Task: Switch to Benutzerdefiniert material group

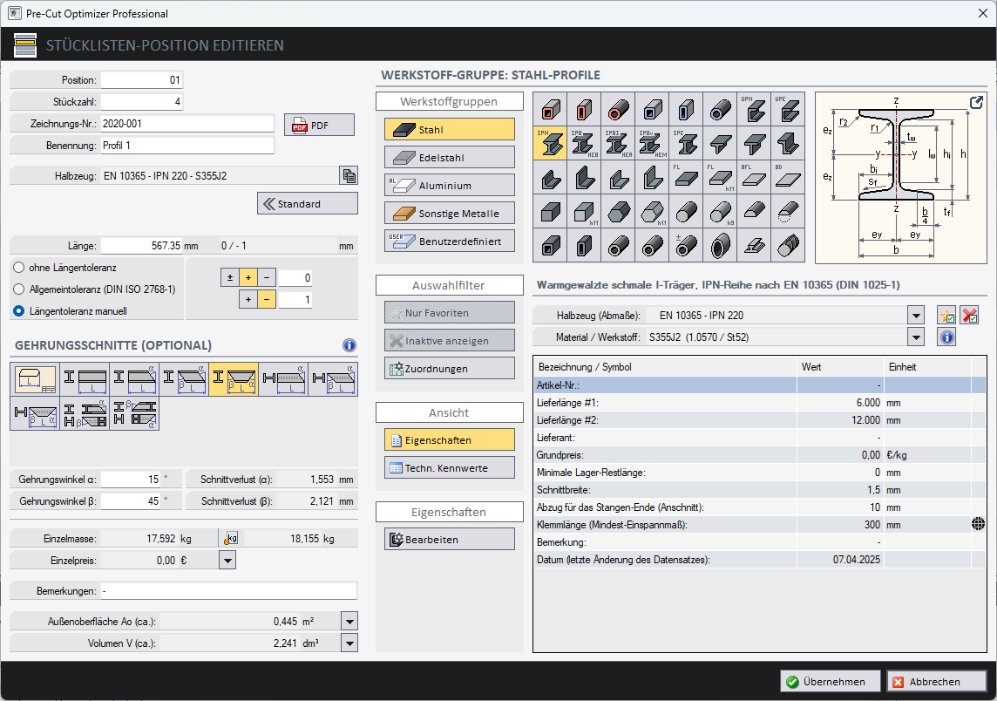Action: pyautogui.click(x=450, y=242)
